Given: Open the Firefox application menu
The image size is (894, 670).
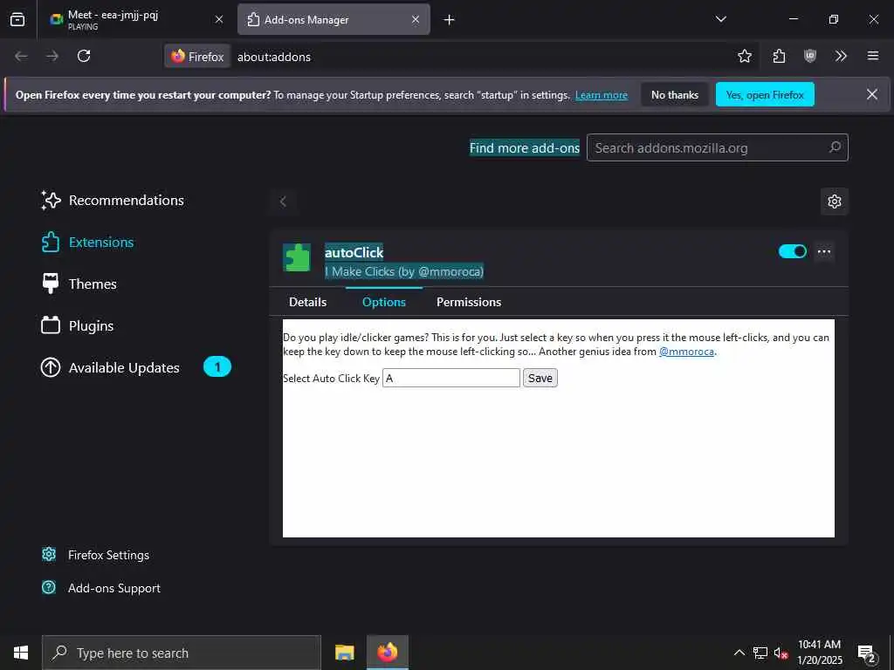Looking at the screenshot, I should [873, 56].
